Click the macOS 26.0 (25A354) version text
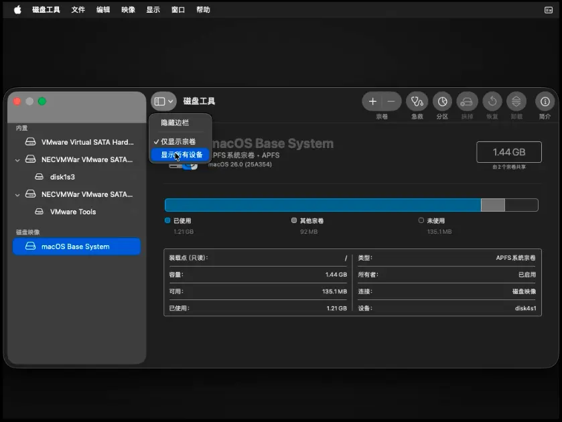Screen dimensions: 562x422 (x=240, y=164)
